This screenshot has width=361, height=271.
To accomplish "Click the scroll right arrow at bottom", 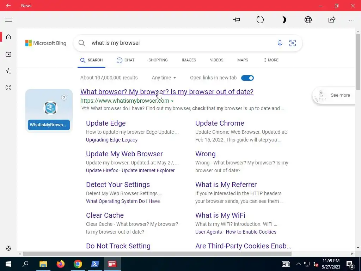I will [352, 254].
